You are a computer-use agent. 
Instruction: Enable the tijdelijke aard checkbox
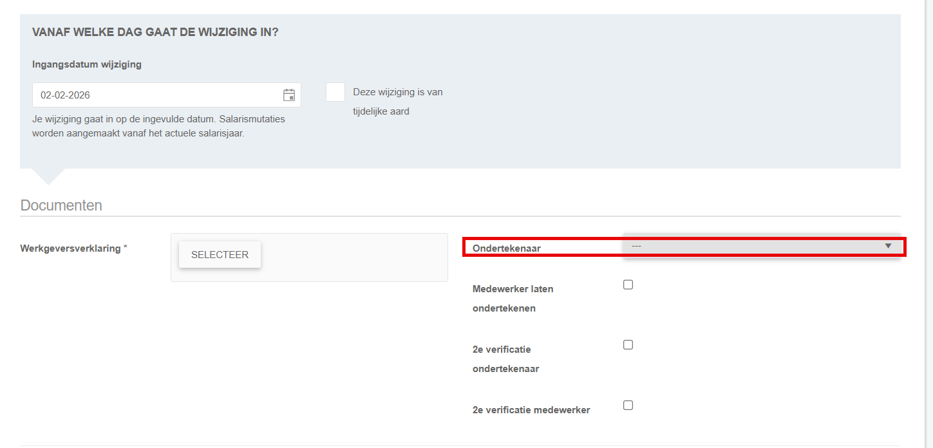[x=335, y=92]
